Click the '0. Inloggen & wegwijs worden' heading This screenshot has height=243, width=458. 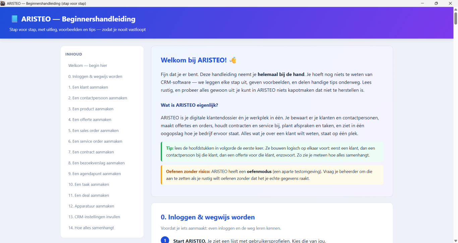(208, 217)
